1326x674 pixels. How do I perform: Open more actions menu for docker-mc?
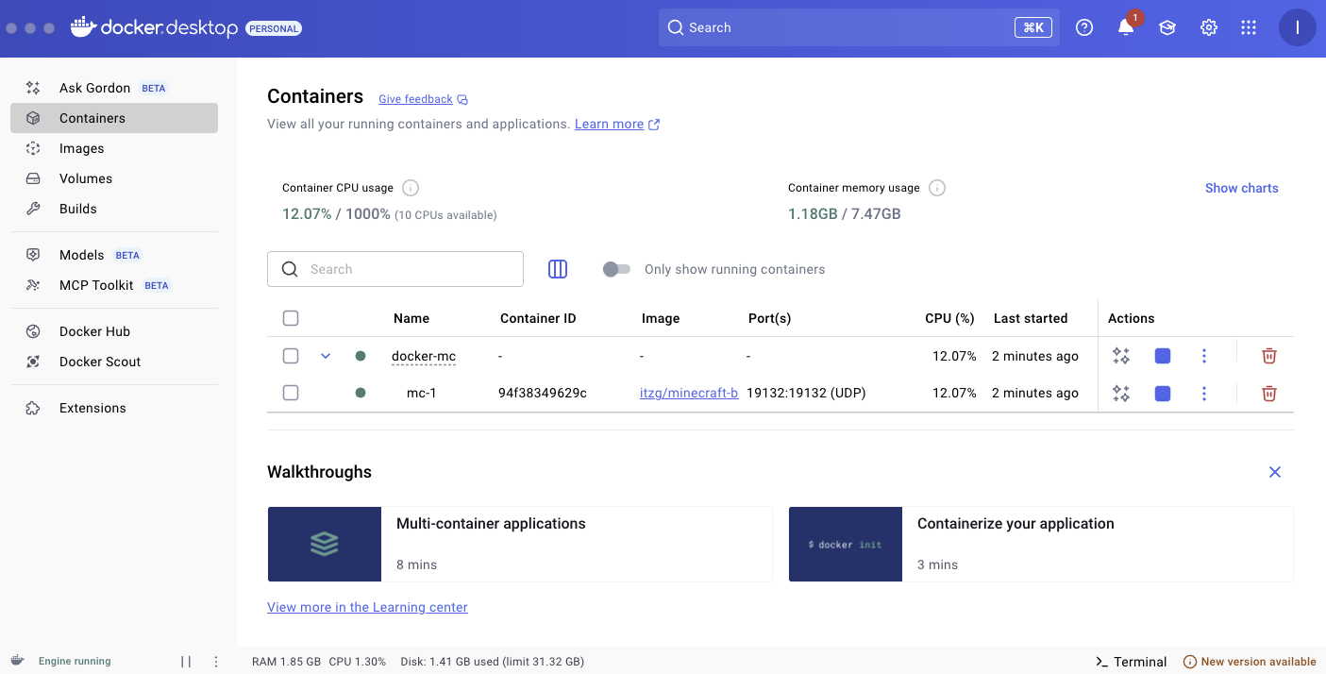tap(1203, 356)
